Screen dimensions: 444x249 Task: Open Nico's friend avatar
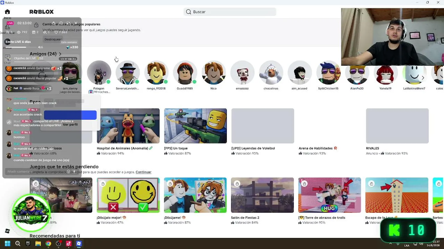pos(214,73)
